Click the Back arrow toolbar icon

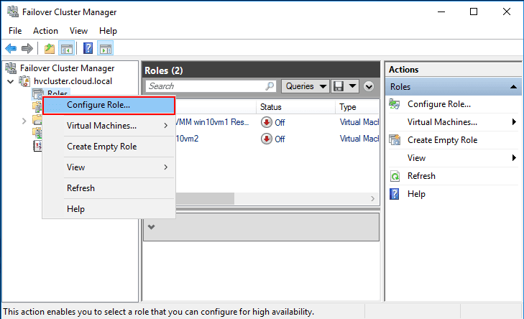(11, 49)
